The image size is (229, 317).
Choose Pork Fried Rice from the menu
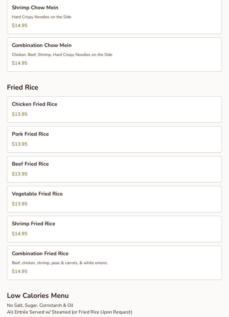point(30,134)
